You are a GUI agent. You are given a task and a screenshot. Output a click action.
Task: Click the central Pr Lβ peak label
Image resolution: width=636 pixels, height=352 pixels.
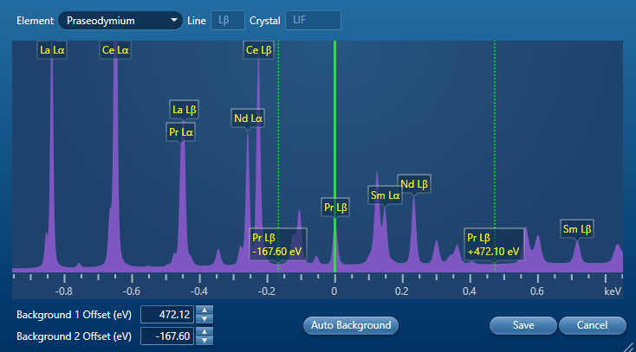coord(335,208)
